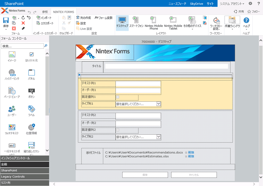The width and height of the screenshot is (263, 186).
Task: Click 削除 link for Recommendations.docx
Action: (191, 152)
